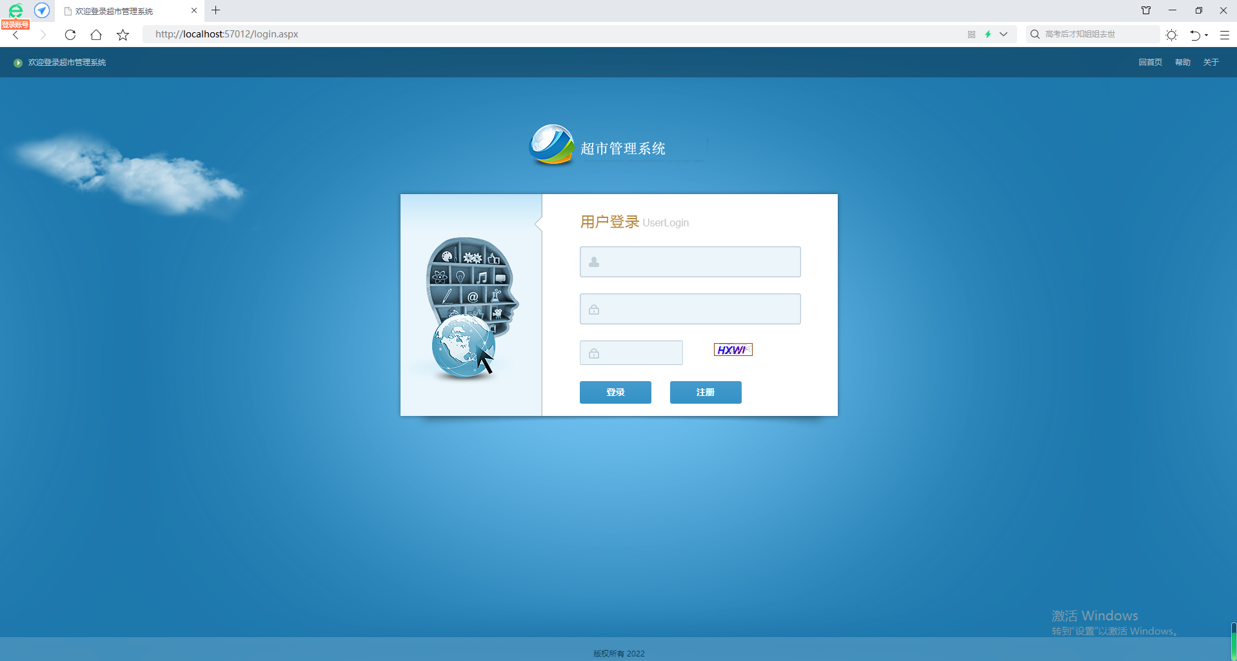Open the 帮助 link

(1182, 63)
